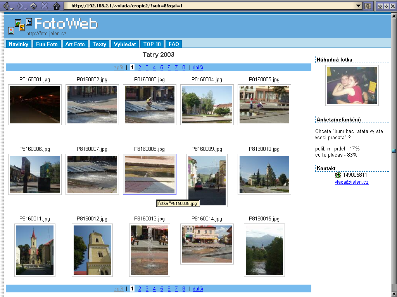This screenshot has height=297, width=397.
Task: Open the Novinky tab
Action: pyautogui.click(x=19, y=44)
